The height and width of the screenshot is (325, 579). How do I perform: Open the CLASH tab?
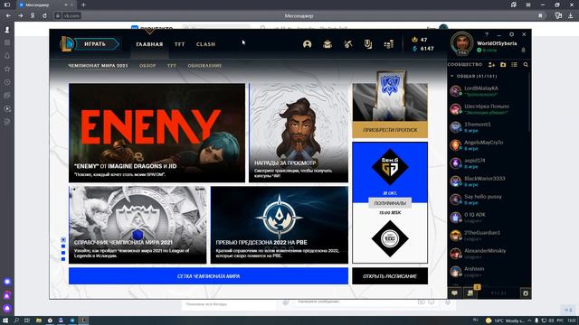[x=205, y=44]
